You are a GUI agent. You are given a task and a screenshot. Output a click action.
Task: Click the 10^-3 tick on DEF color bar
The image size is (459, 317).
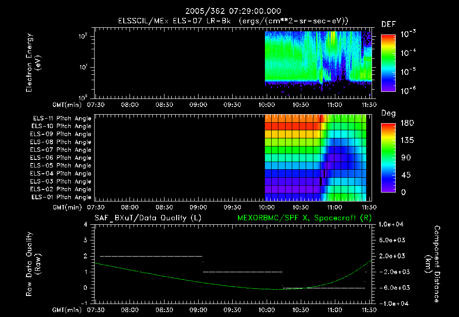click(408, 34)
